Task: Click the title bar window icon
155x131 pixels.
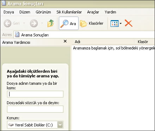Action: coord(4,3)
